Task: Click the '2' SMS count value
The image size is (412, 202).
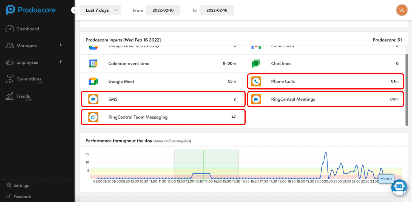Action: [235, 99]
